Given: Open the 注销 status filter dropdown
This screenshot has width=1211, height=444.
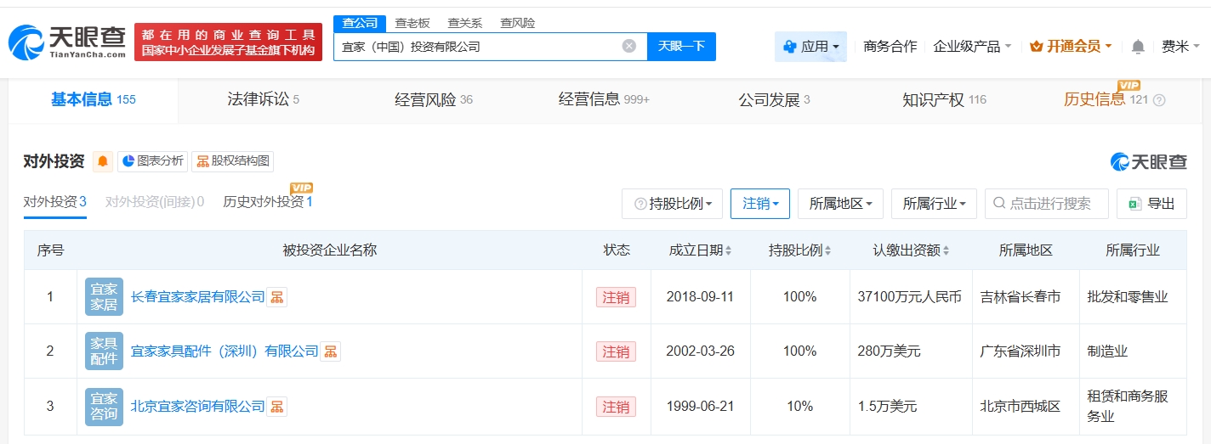Looking at the screenshot, I should pos(760,204).
